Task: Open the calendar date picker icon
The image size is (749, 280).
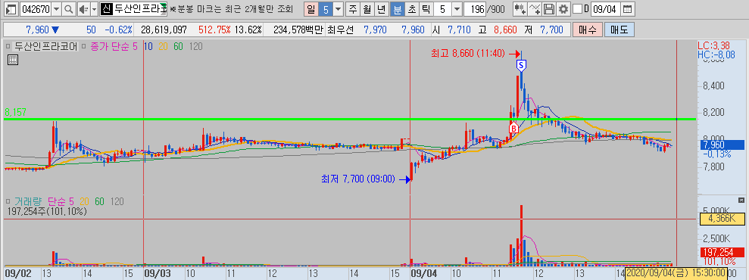Action: pyautogui.click(x=628, y=8)
